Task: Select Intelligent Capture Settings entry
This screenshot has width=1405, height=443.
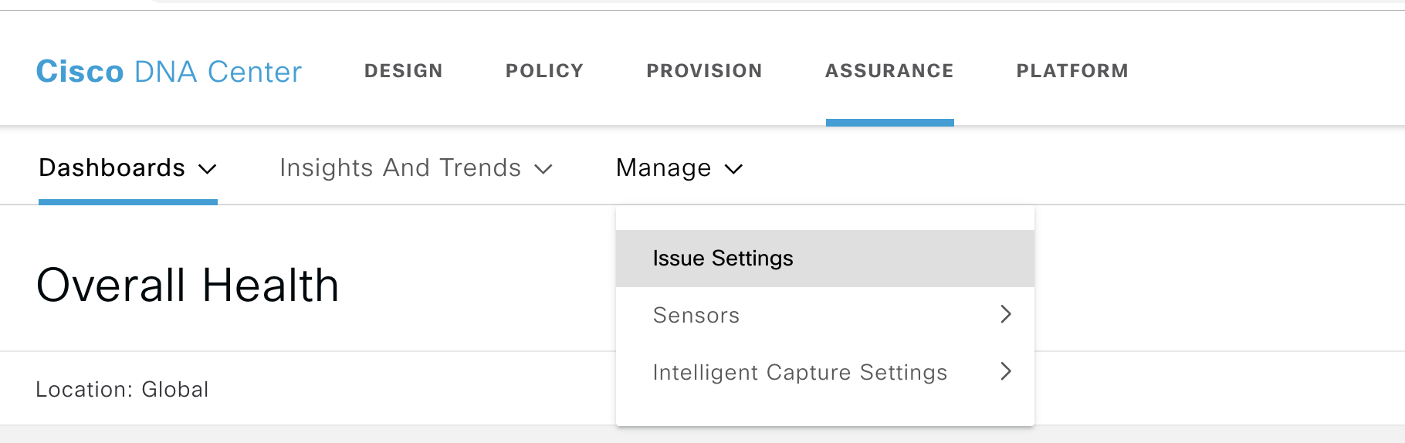Action: [x=800, y=372]
